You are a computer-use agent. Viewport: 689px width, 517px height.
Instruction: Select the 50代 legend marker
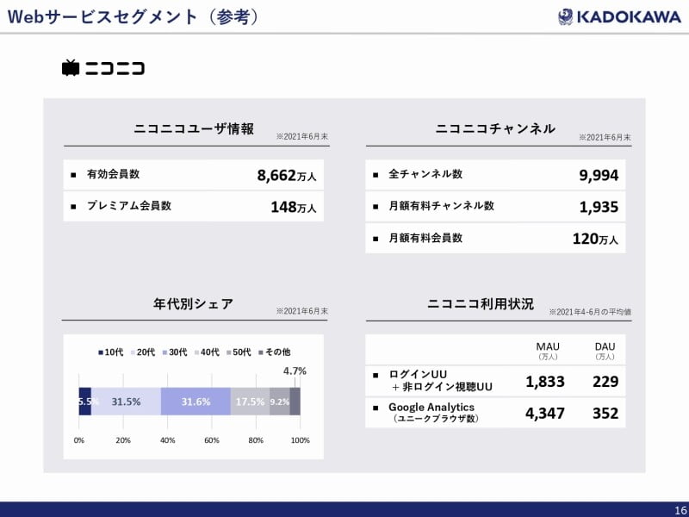point(228,352)
